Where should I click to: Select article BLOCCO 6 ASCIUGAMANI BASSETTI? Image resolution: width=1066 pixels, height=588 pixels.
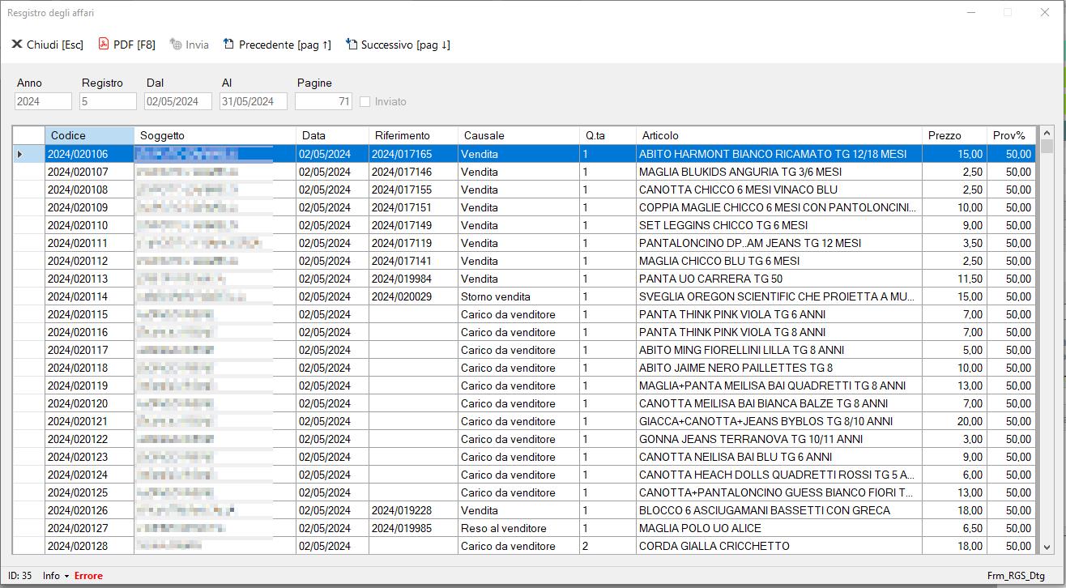click(779, 510)
